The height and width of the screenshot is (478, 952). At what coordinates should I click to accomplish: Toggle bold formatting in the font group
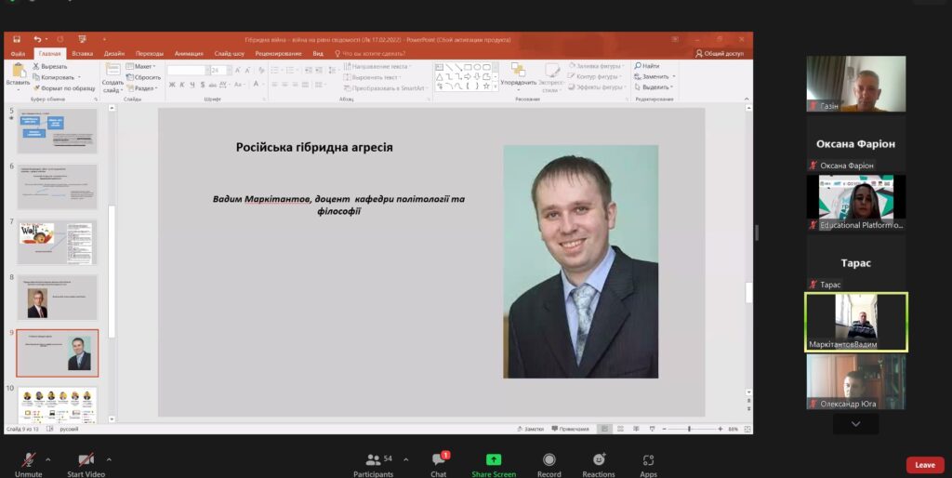(172, 86)
